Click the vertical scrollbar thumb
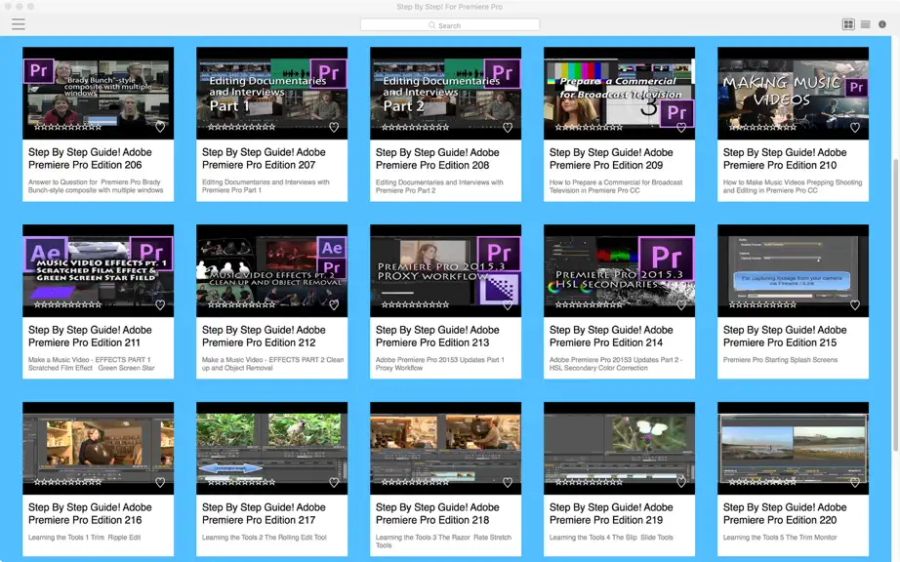The height and width of the screenshot is (562, 900). click(x=895, y=304)
